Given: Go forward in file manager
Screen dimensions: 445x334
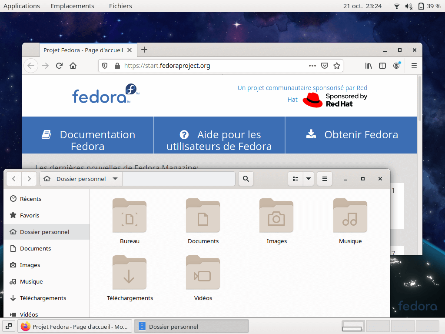Looking at the screenshot, I should point(29,179).
